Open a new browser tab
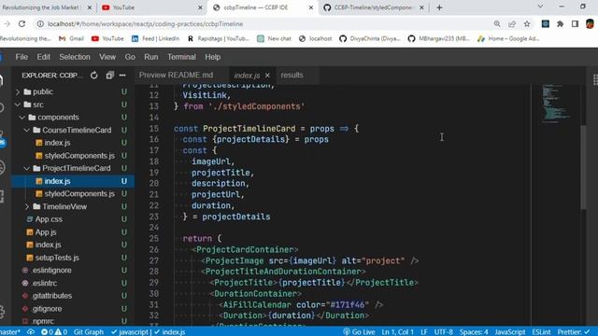The width and height of the screenshot is (598, 336). pos(439,7)
